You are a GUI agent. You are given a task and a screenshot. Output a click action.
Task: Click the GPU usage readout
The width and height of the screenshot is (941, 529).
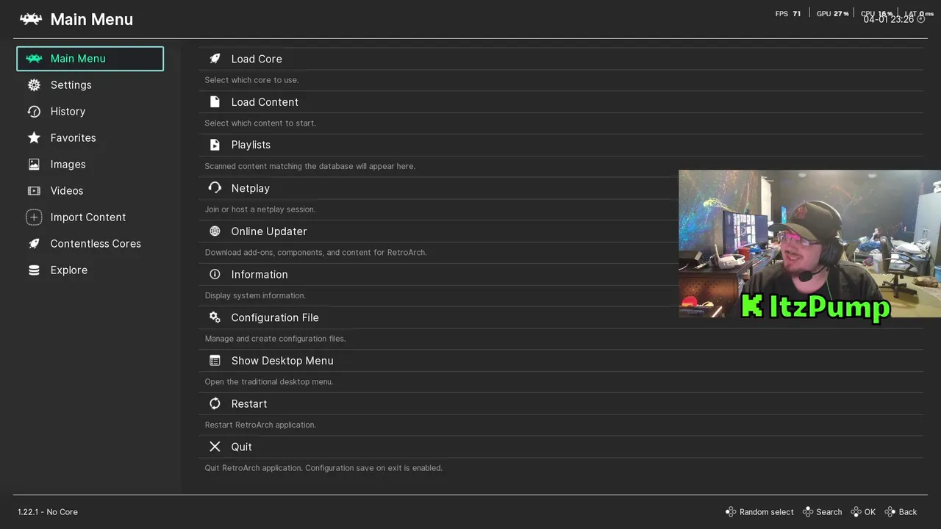pyautogui.click(x=832, y=14)
